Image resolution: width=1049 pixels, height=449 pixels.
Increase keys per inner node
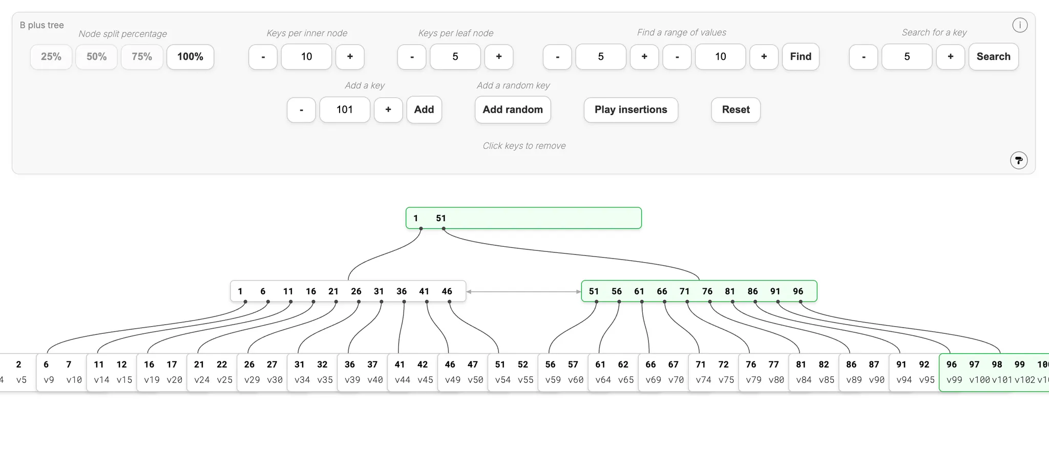[350, 57]
